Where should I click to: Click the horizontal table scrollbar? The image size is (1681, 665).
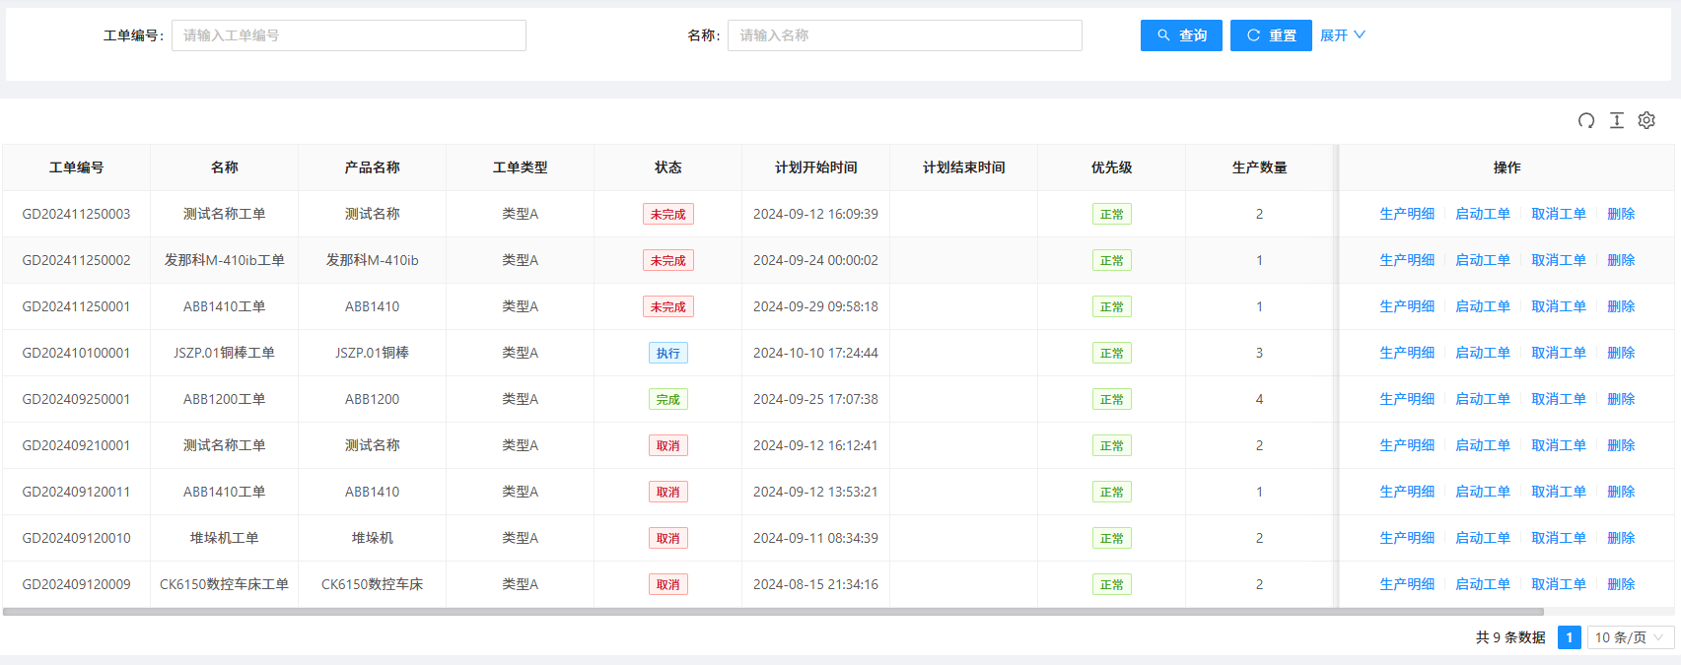773,612
